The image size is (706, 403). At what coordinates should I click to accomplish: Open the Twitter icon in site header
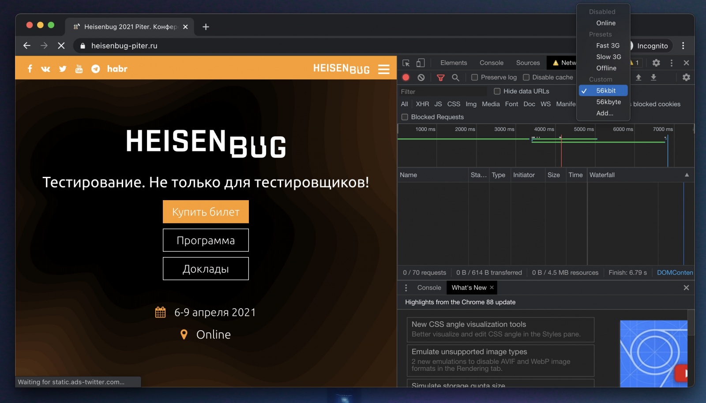63,69
